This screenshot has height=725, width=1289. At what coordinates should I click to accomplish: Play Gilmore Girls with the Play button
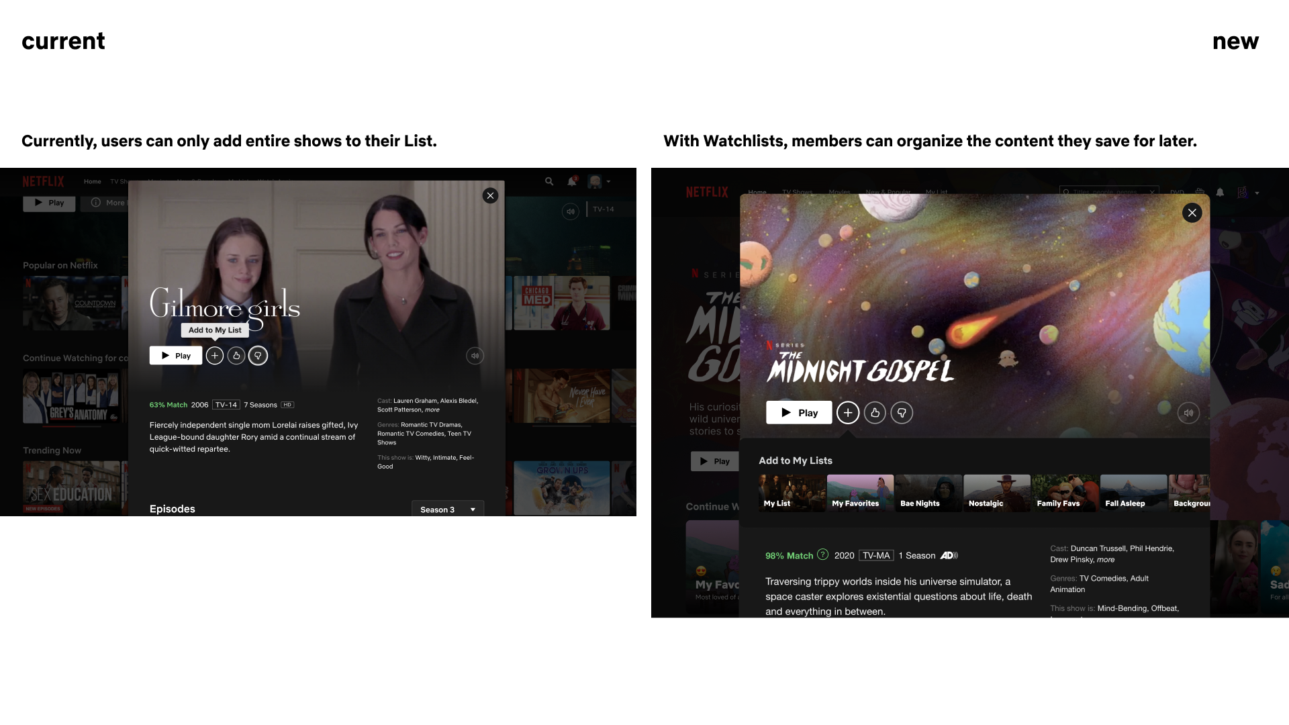[176, 356]
